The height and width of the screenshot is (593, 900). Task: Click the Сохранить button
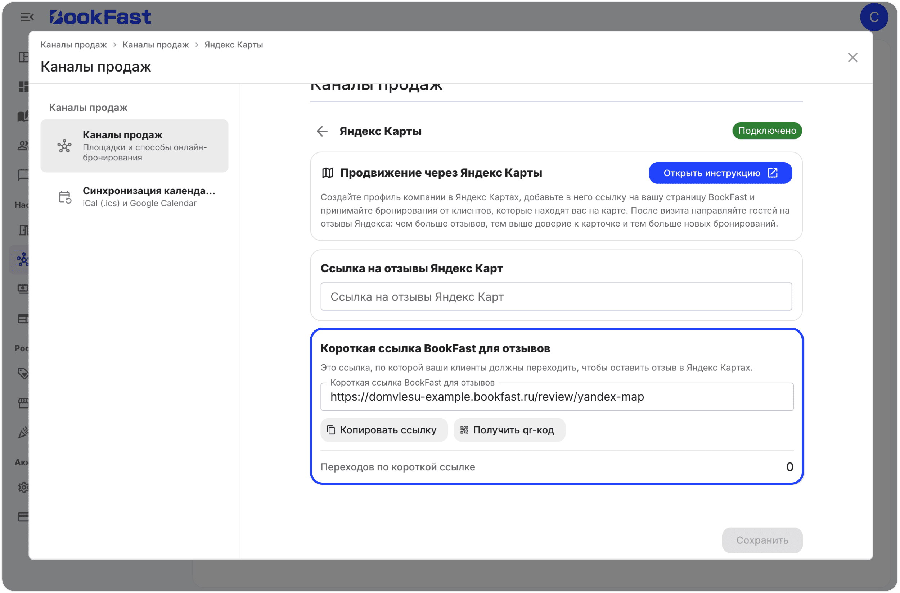click(x=762, y=540)
